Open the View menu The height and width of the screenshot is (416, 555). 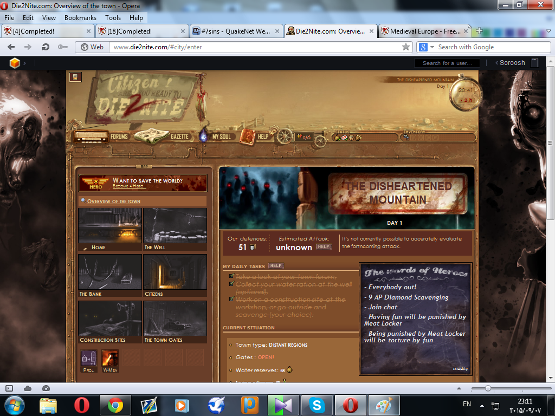(x=49, y=18)
